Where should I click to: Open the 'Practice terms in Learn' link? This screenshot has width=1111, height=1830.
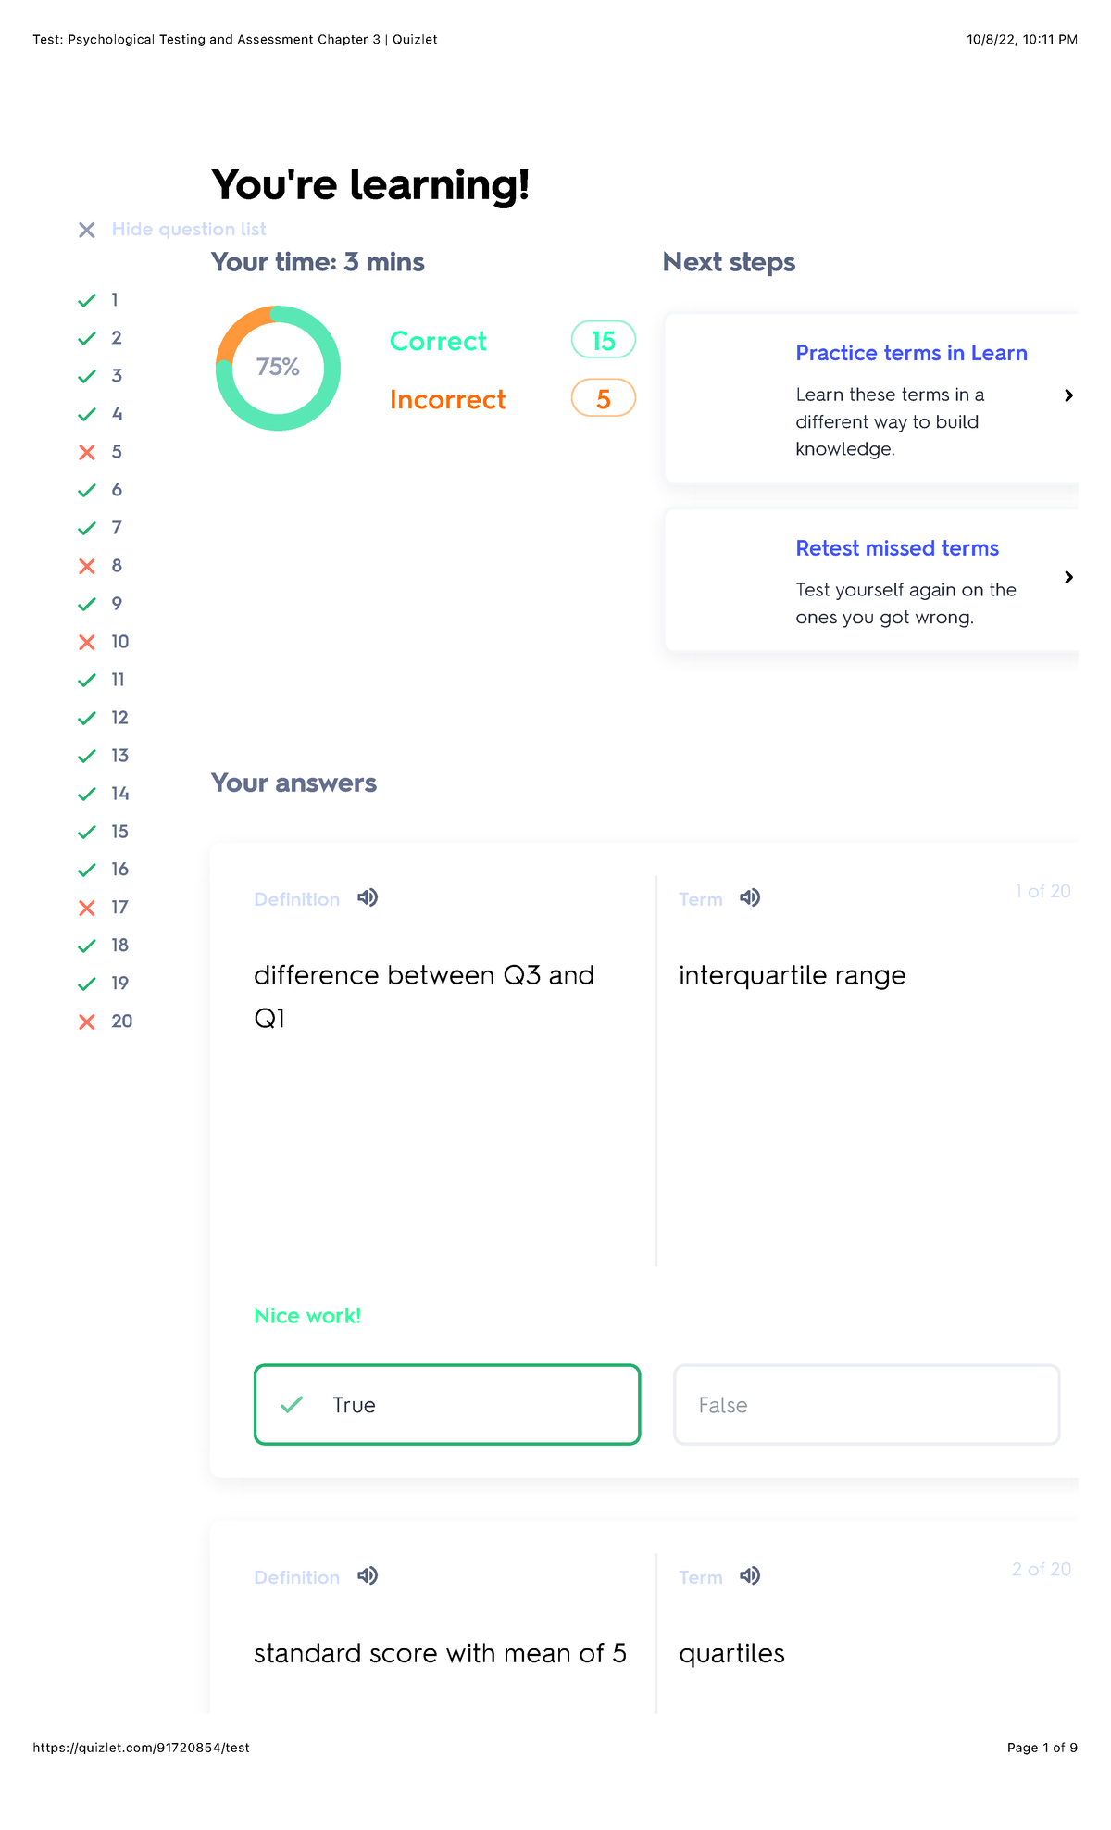click(x=912, y=353)
